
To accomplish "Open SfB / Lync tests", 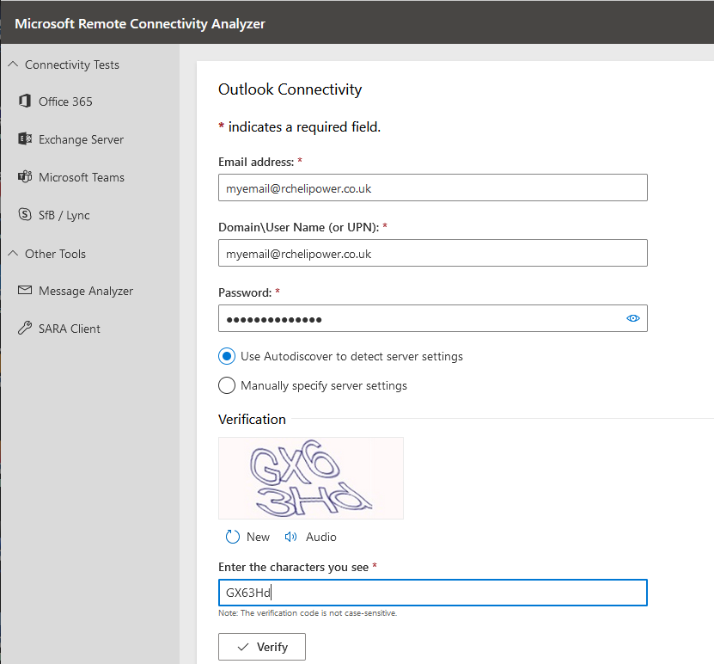I will click(x=64, y=215).
